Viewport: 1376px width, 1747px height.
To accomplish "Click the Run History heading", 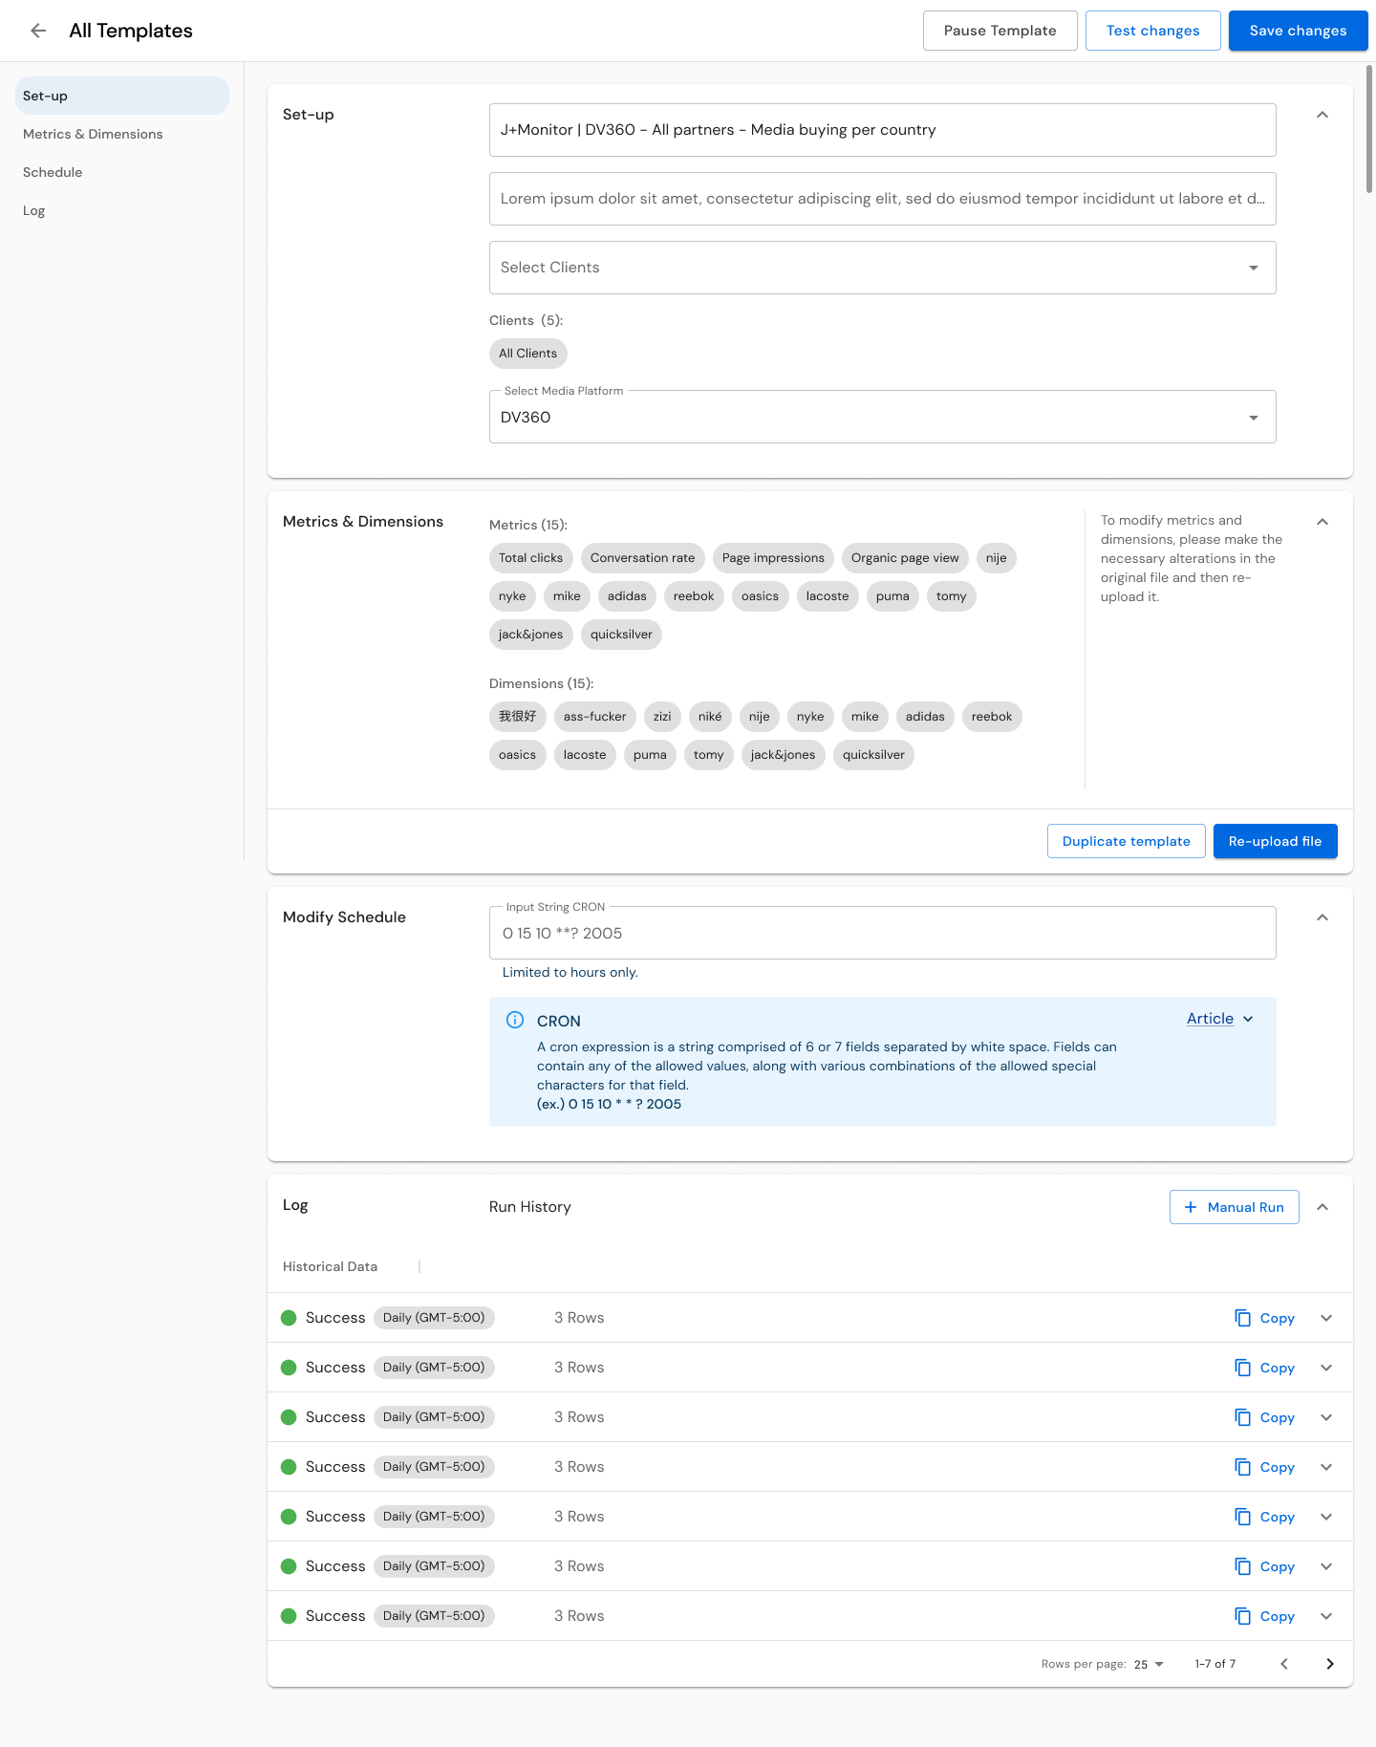I will tap(530, 1207).
